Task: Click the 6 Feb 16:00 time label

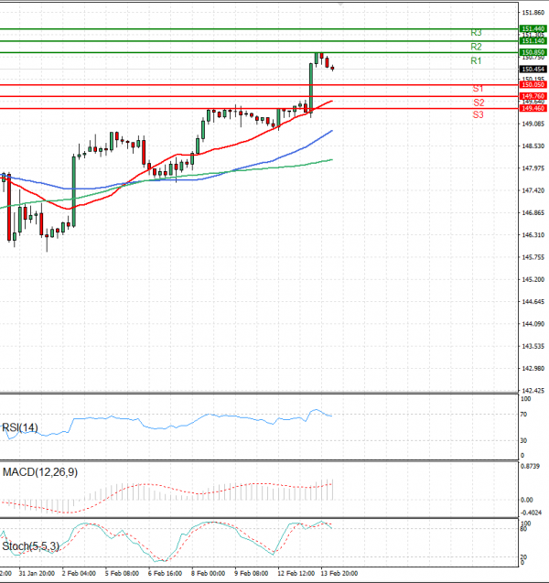Action: pos(165,573)
